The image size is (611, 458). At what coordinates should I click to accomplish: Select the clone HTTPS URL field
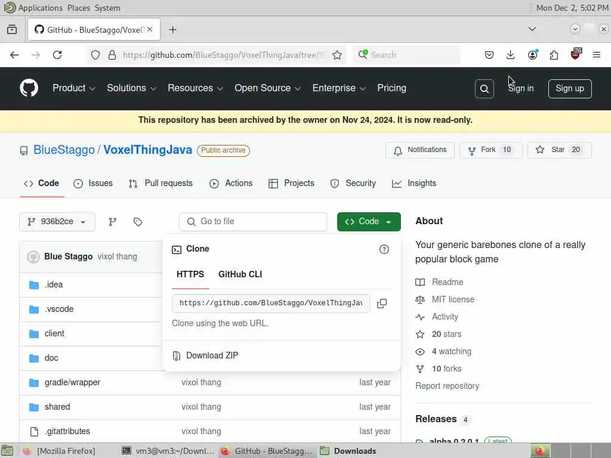(270, 304)
